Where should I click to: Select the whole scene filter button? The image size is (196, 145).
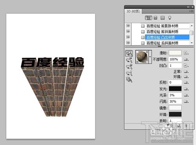pos(149,18)
